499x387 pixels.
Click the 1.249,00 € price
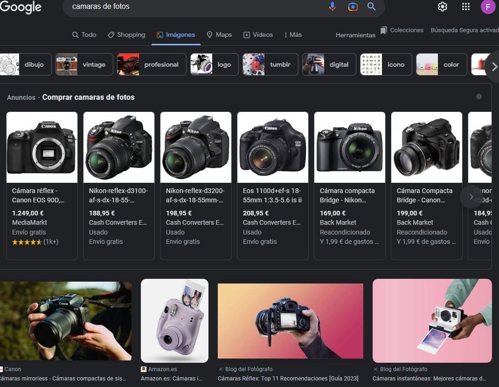(x=28, y=213)
